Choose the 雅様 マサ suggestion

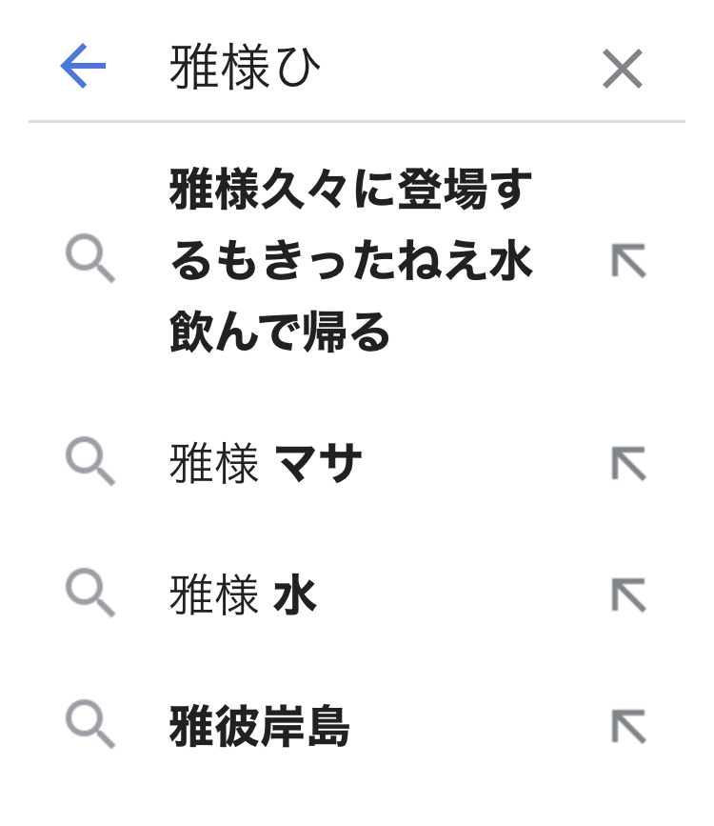(x=267, y=465)
